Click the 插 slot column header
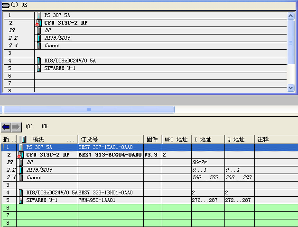Image resolution: width=298 pixels, height=227 pixels. click(x=9, y=140)
